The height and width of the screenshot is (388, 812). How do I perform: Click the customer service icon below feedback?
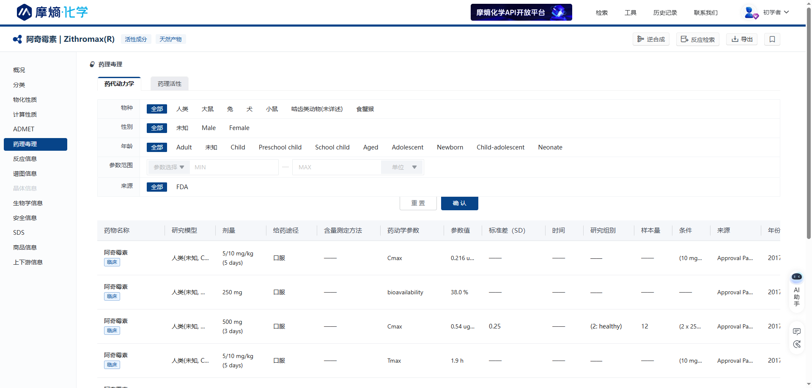tap(797, 344)
